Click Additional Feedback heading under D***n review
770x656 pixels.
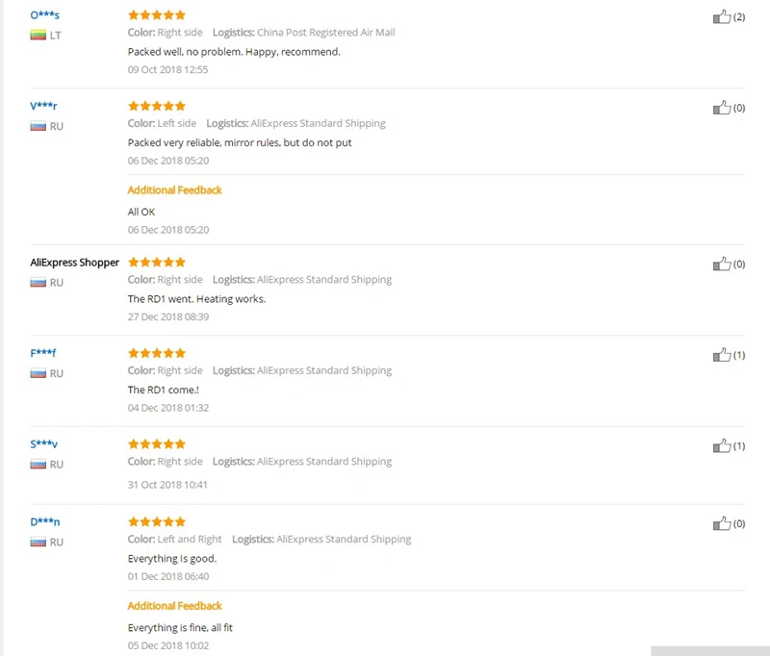175,606
